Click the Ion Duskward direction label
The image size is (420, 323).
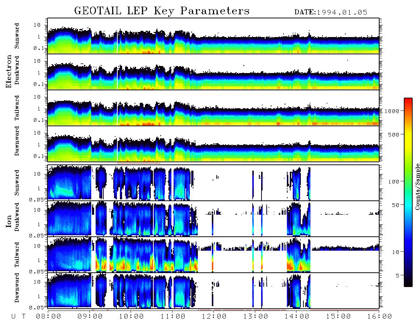pyautogui.click(x=17, y=217)
